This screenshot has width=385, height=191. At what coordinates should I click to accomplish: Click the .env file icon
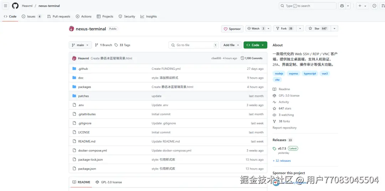(x=74, y=105)
